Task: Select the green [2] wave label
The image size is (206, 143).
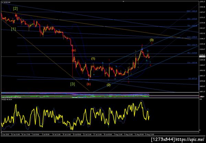Action: [15, 9]
